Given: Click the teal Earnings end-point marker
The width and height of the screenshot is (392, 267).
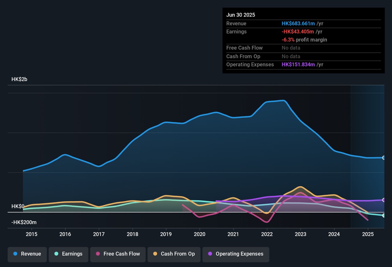Looking at the screenshot, I should coord(384,216).
